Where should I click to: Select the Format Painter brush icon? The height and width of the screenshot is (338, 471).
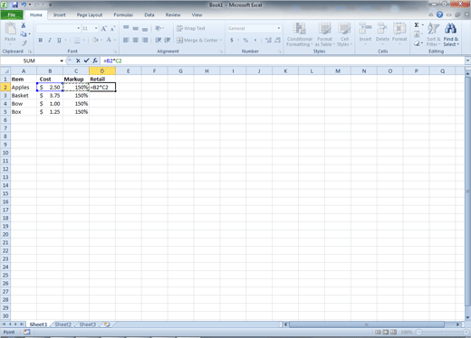24,43
